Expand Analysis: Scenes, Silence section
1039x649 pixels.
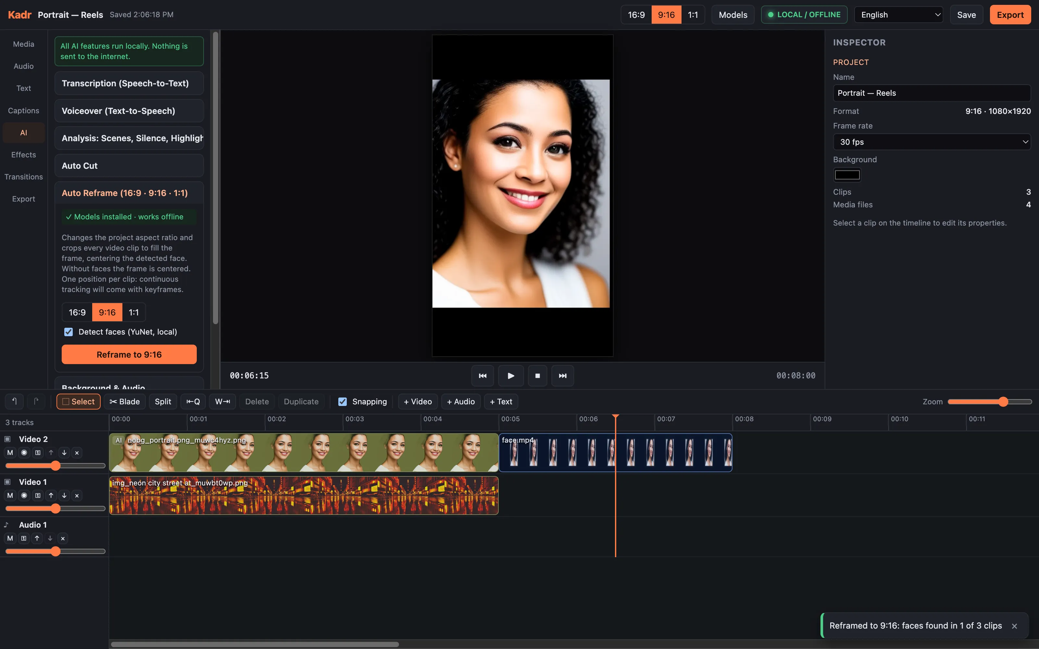click(x=129, y=138)
